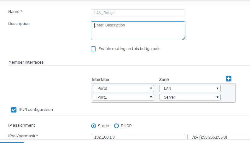The image size is (250, 143).
Task: Click the LAN_Bridge name field
Action: (138, 13)
